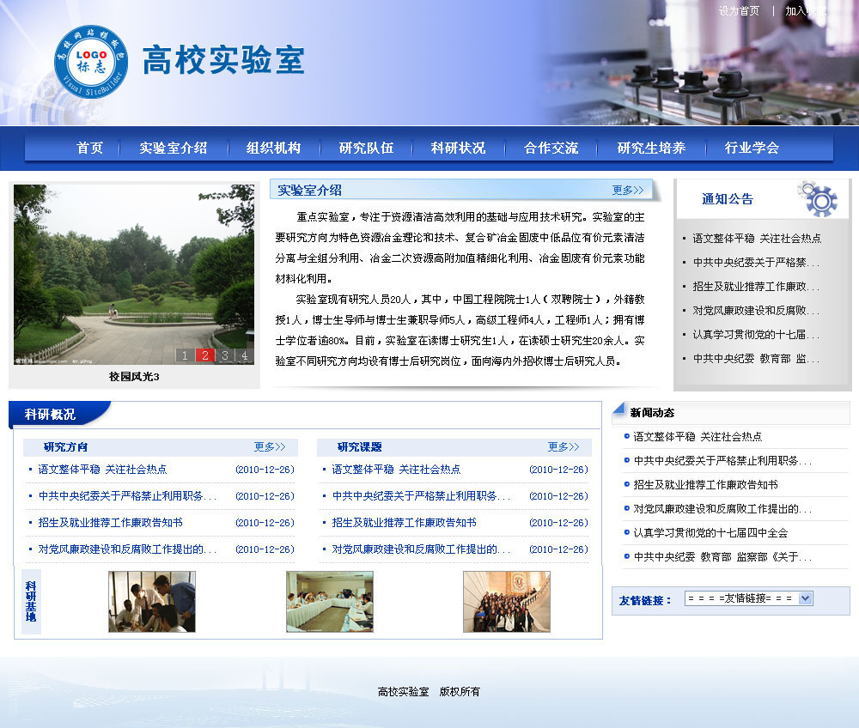This screenshot has width=859, height=728.
Task: Open 语文整体平稳 under 研究方向
Action: click(x=102, y=470)
